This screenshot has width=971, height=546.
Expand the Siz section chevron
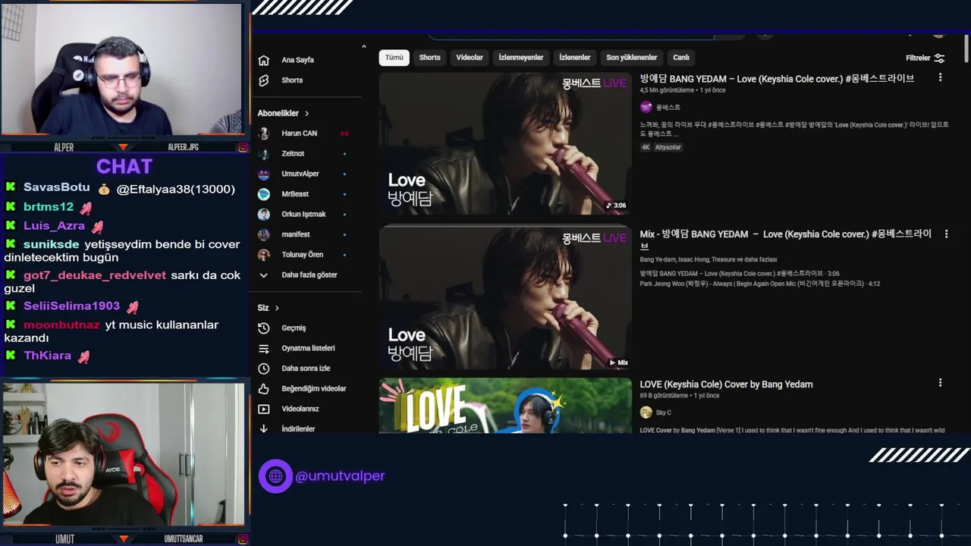[277, 308]
